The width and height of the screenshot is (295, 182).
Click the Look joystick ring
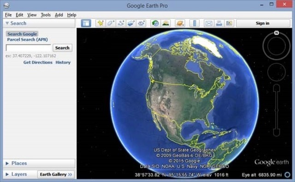coord(277,46)
